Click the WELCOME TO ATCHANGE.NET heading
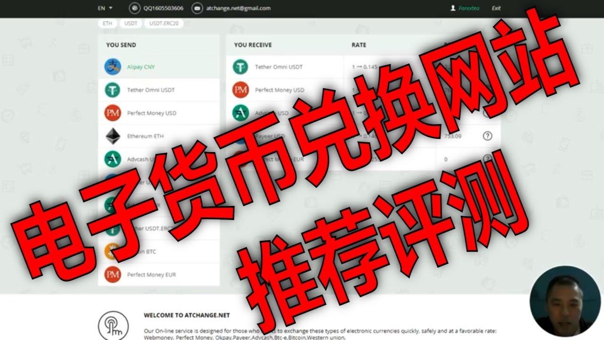Image resolution: width=604 pixels, height=340 pixels. (187, 315)
